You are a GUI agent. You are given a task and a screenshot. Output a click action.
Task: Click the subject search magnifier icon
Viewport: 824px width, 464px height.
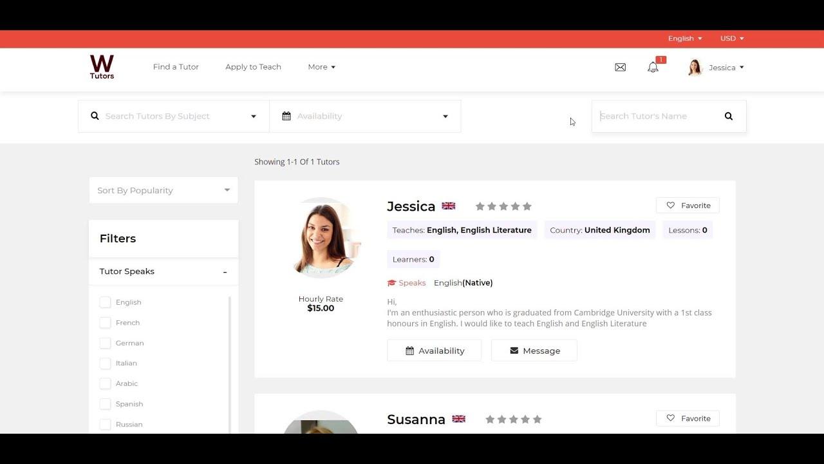[95, 116]
